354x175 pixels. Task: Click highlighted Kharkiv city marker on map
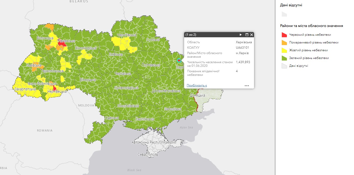179,61
